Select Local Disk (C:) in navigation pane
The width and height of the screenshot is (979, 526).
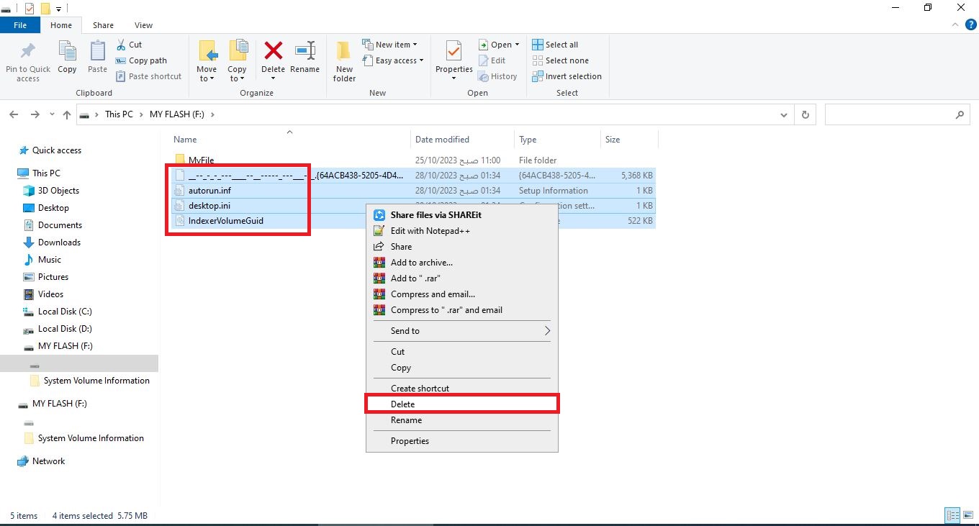pyautogui.click(x=65, y=312)
